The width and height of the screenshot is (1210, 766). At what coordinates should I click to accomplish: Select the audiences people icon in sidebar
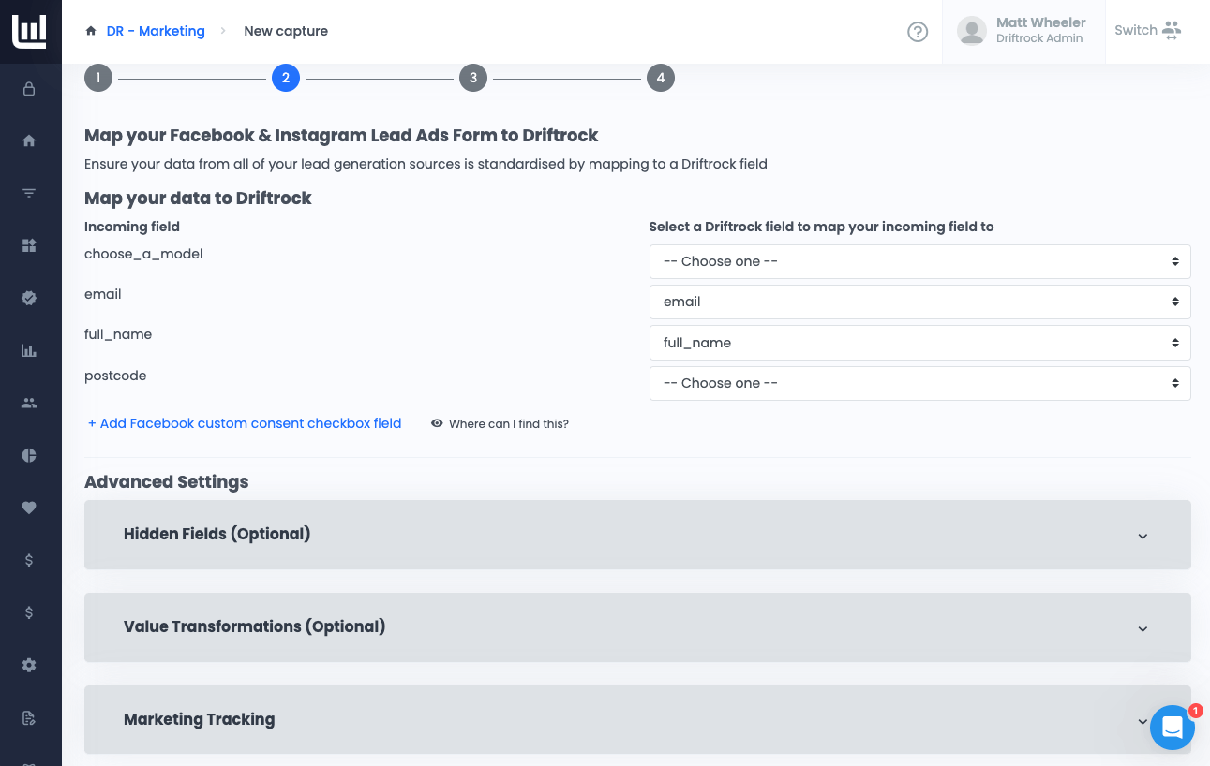(28, 403)
